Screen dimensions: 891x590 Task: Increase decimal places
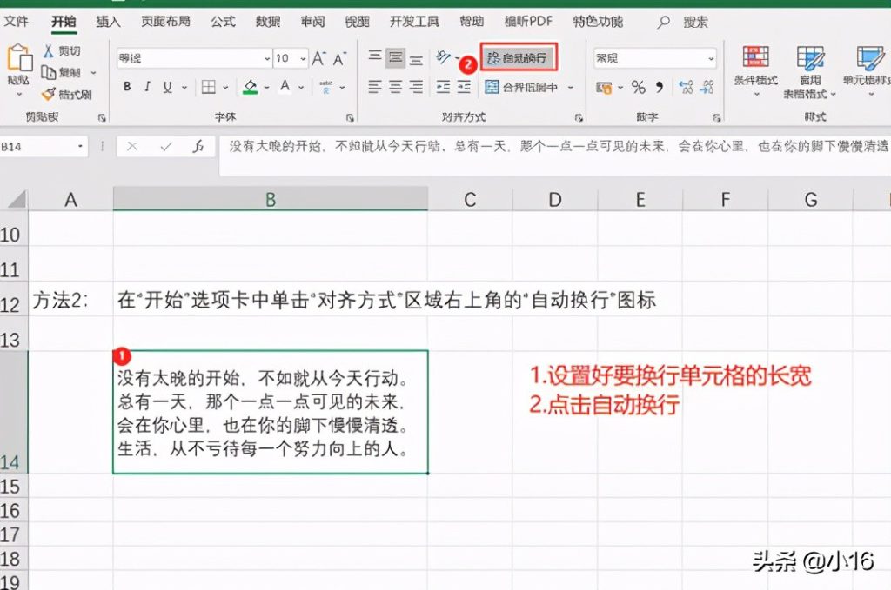(686, 88)
